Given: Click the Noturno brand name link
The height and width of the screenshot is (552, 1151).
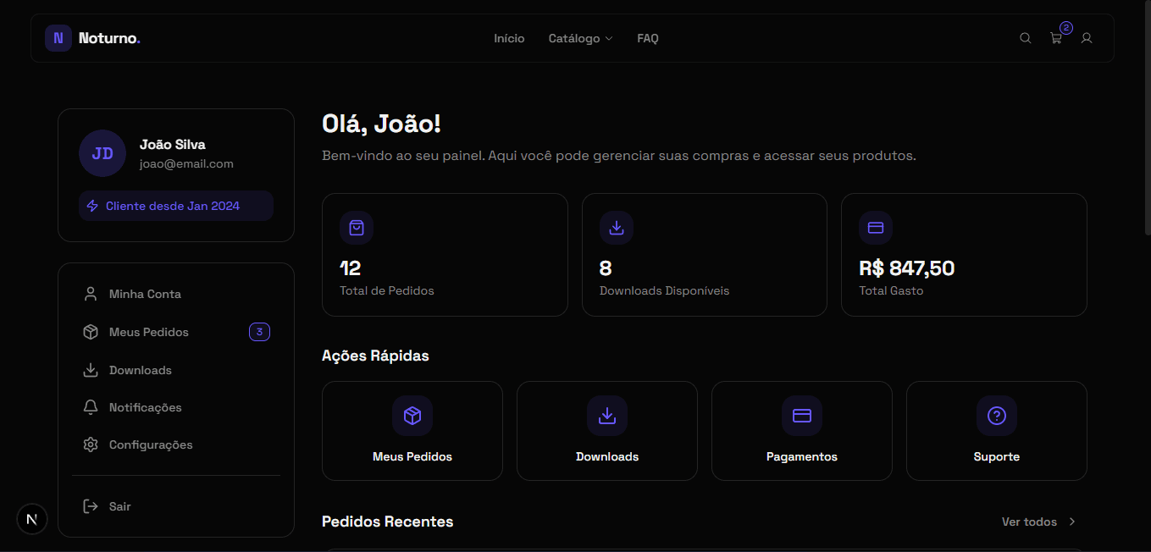Looking at the screenshot, I should [109, 38].
